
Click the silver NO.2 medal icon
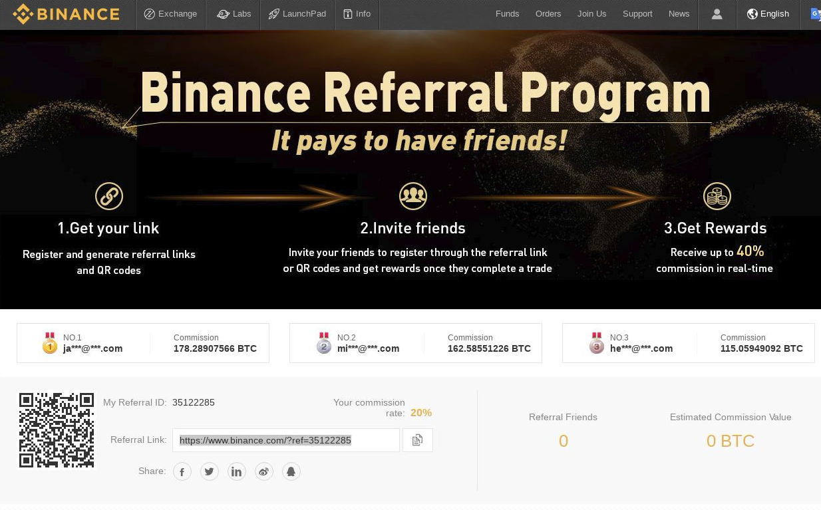pyautogui.click(x=324, y=343)
